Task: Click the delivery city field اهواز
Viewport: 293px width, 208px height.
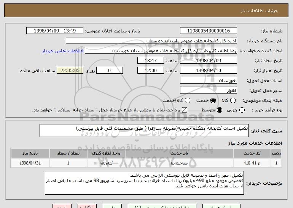Action: click(209, 90)
